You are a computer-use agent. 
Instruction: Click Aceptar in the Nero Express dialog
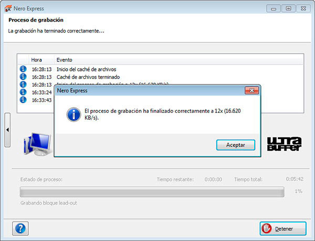coord(236,145)
